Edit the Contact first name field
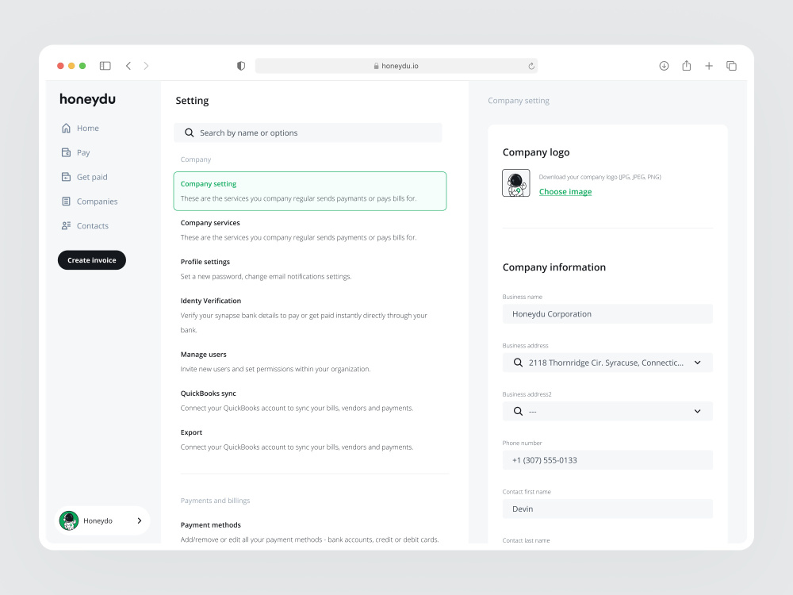Screen dimensions: 793x595 (607, 509)
